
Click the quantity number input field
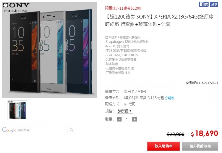pos(127,120)
